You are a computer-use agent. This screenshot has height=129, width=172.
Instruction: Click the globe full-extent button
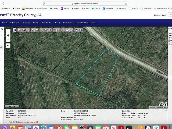coord(8,35)
